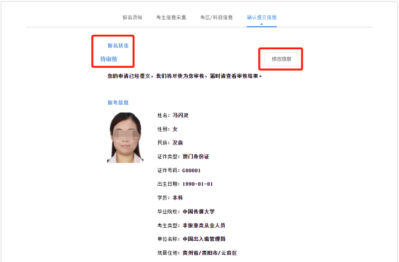The height and width of the screenshot is (262, 399).
Task: Click the school name 中国传媒大学
Action: point(198,212)
